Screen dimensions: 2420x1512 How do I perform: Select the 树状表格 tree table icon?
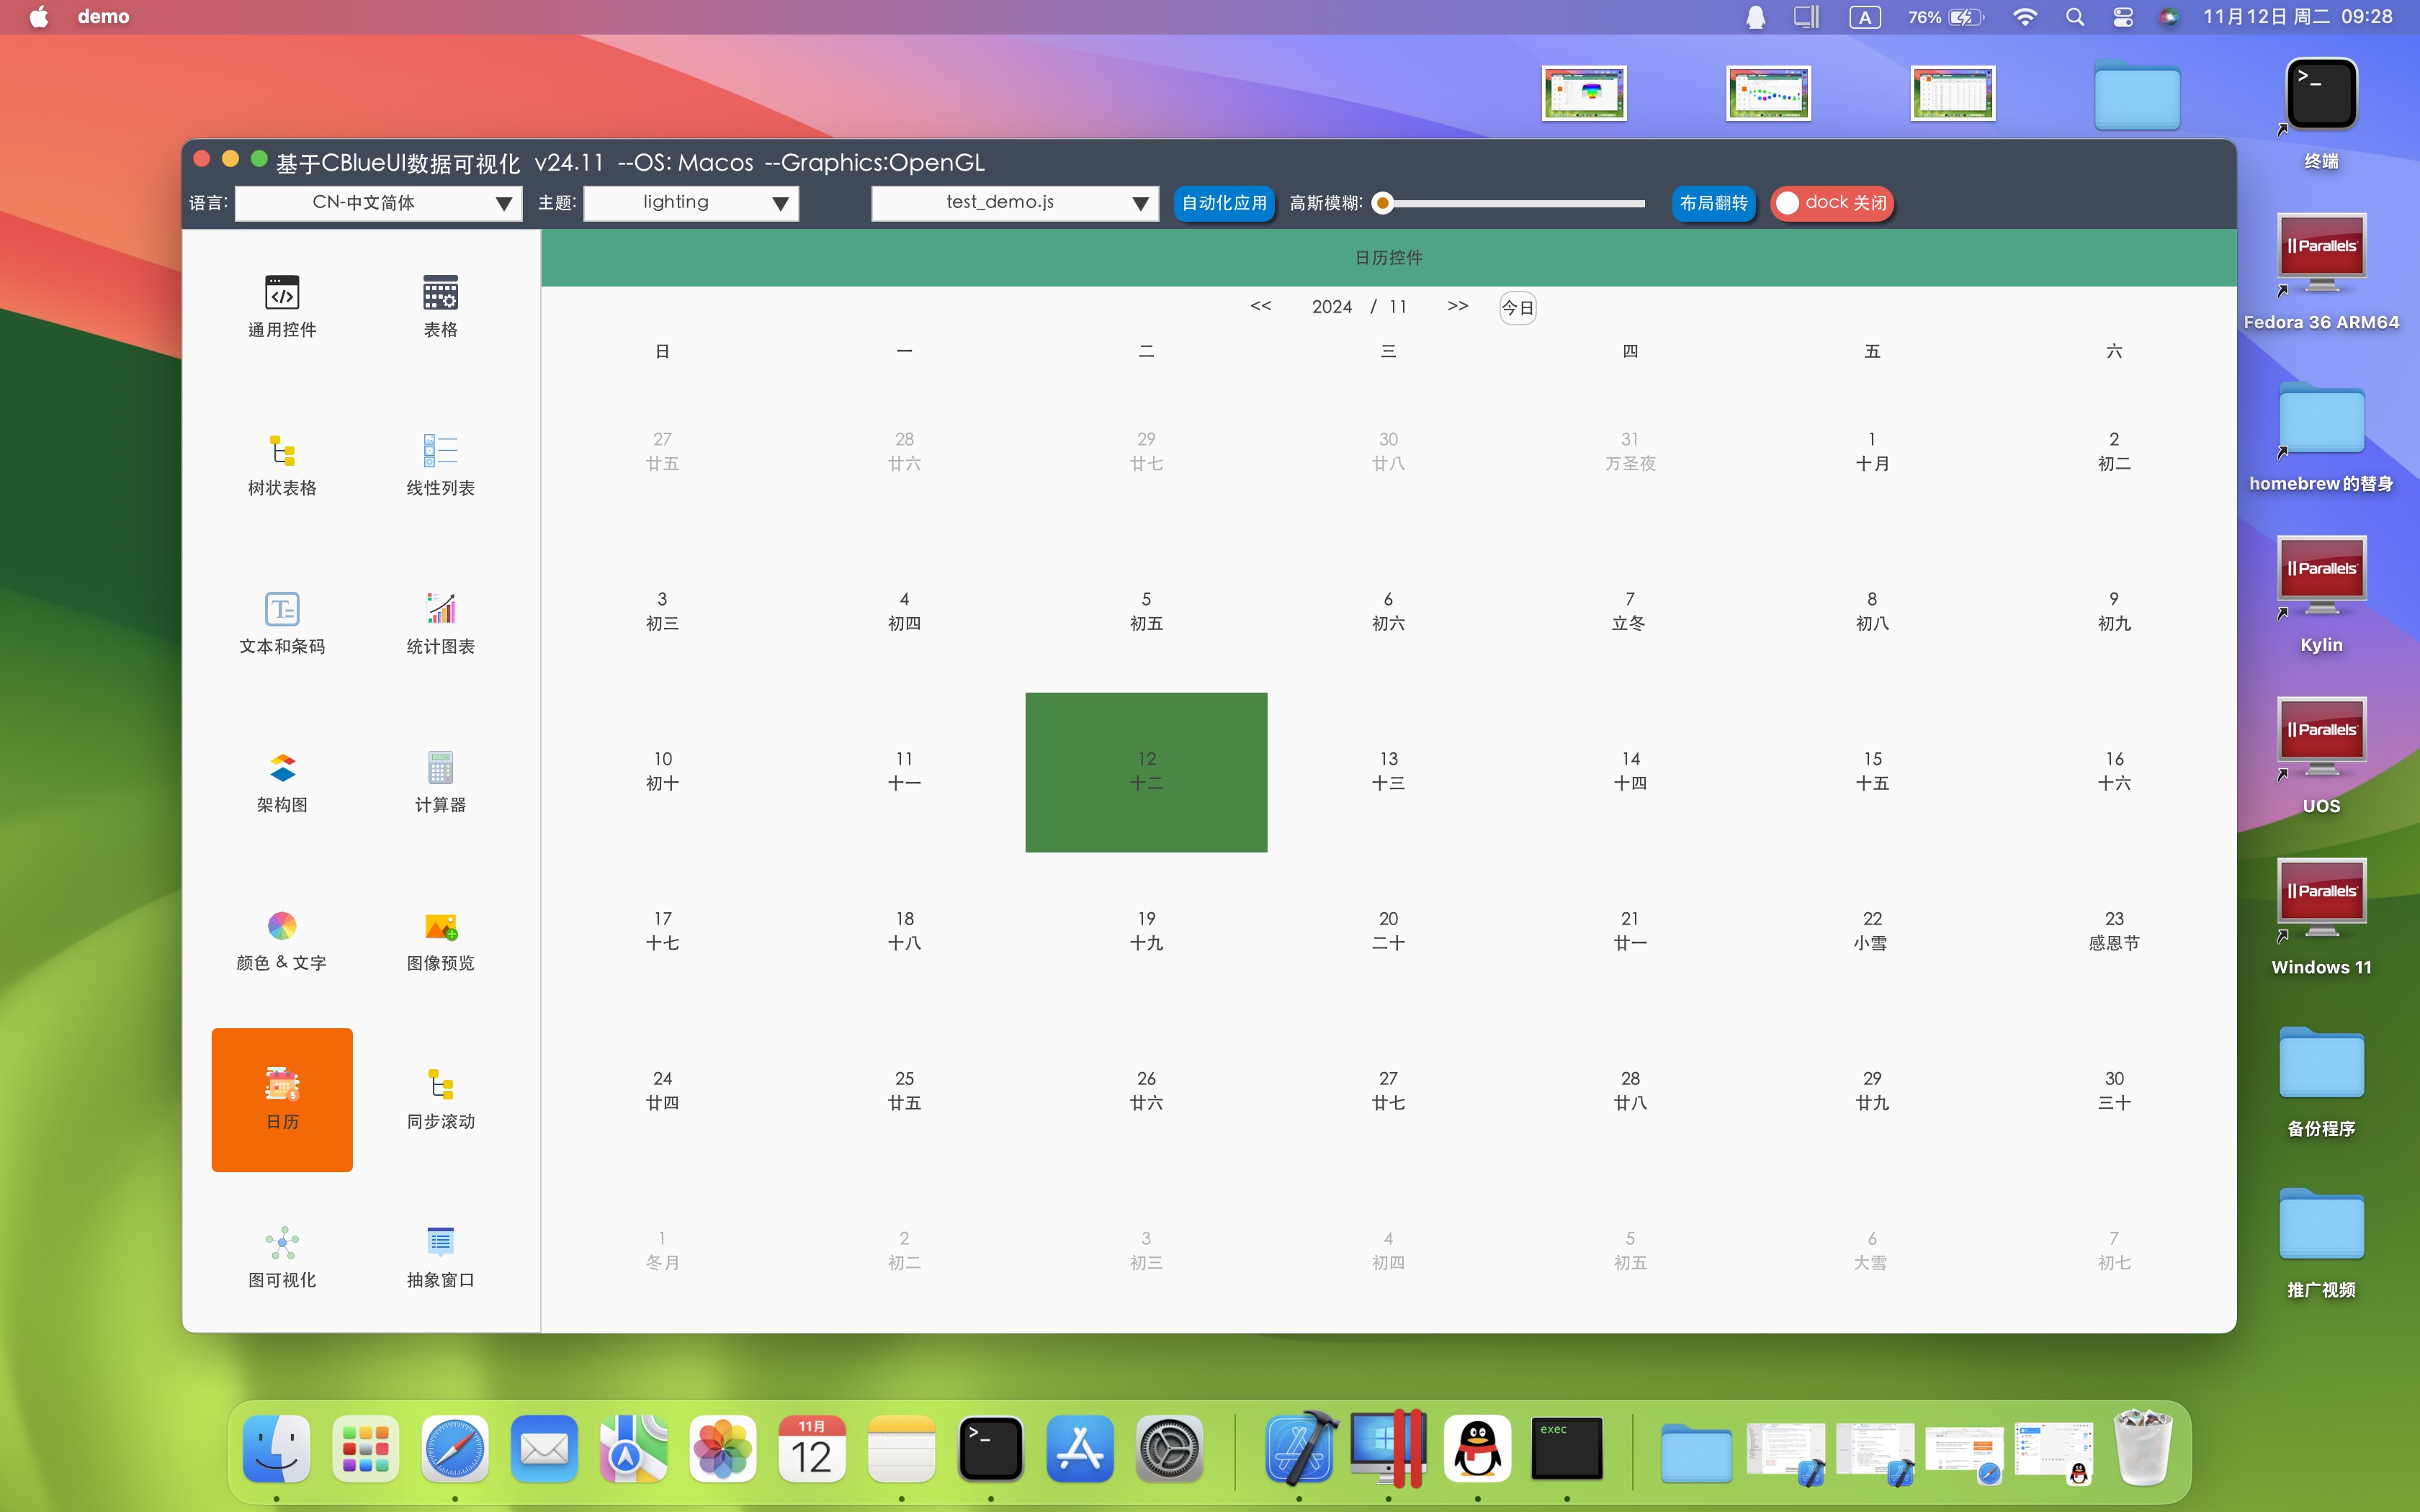coord(282,452)
